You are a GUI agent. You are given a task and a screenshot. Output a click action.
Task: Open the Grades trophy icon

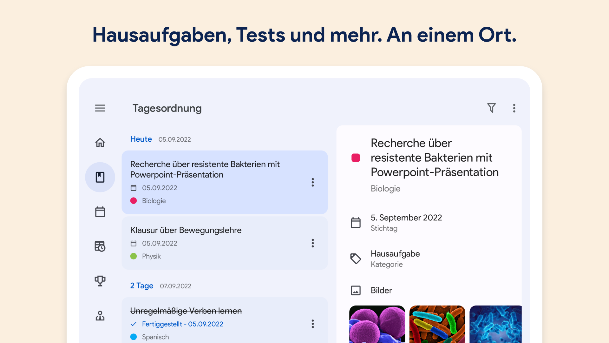(x=100, y=281)
